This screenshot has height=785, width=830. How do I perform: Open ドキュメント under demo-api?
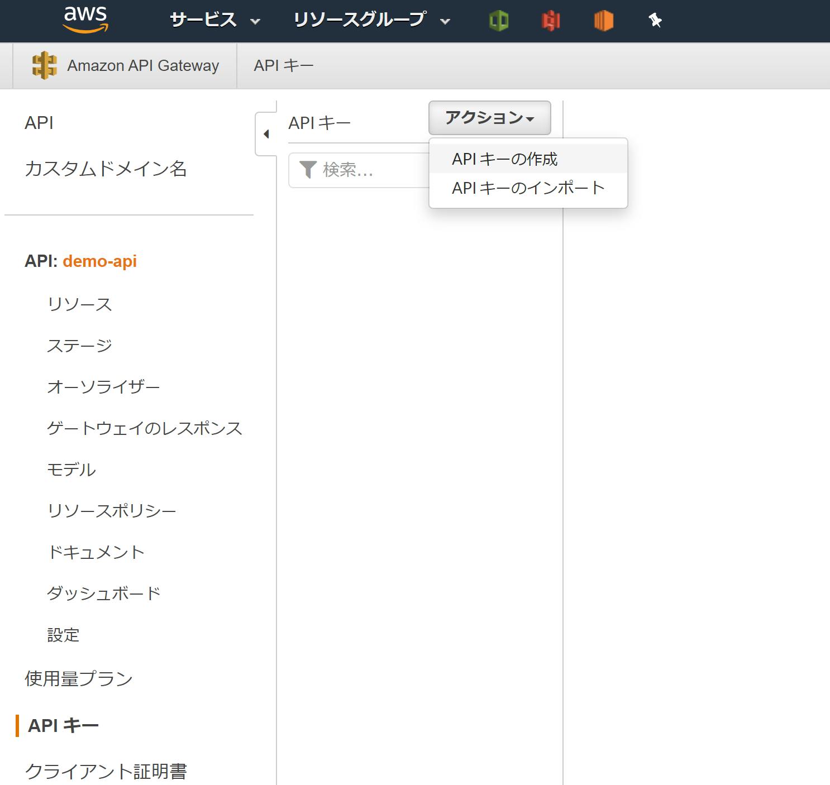pos(96,552)
